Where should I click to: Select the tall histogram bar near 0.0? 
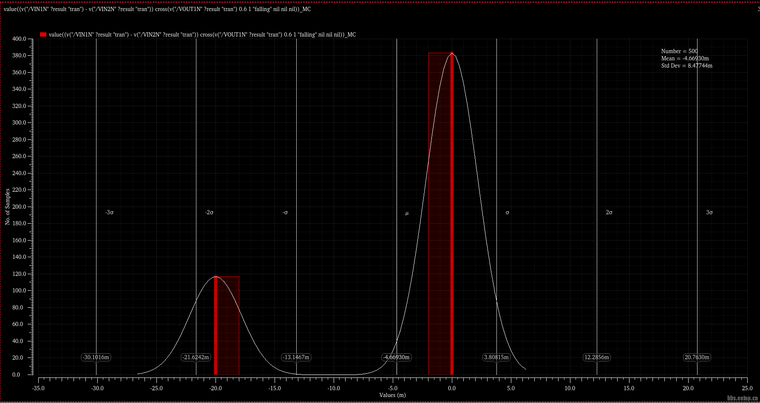[x=441, y=214]
